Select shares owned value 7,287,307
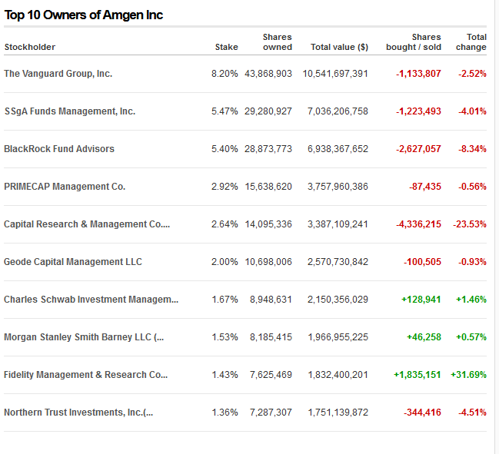 click(271, 413)
